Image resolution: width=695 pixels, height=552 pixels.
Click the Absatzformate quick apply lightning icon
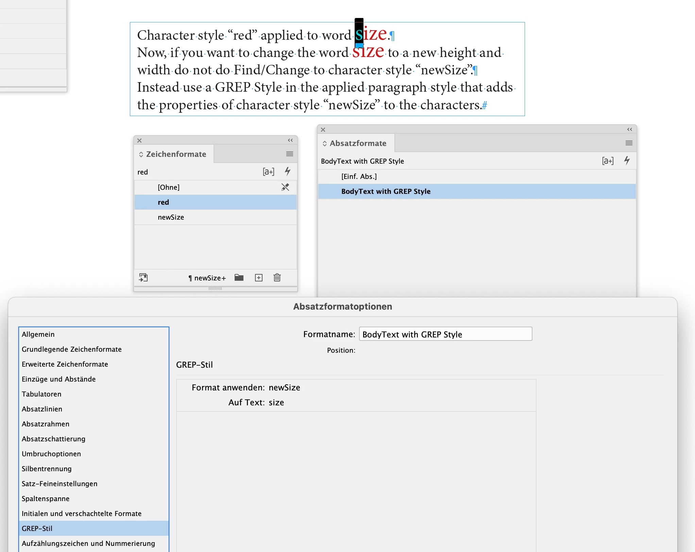(627, 161)
